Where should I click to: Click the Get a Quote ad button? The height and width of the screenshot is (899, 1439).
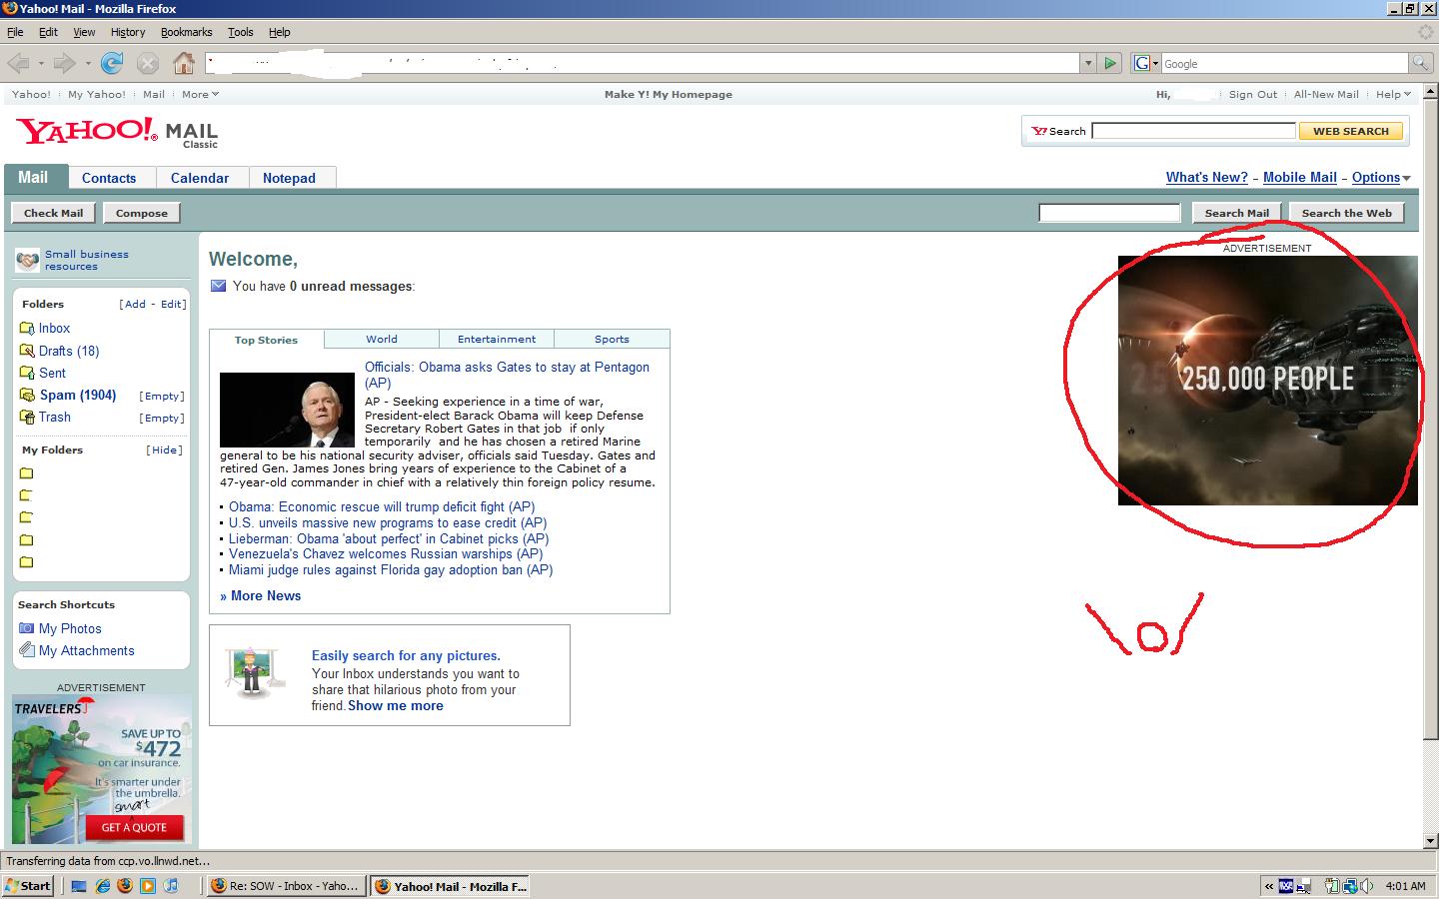134,827
